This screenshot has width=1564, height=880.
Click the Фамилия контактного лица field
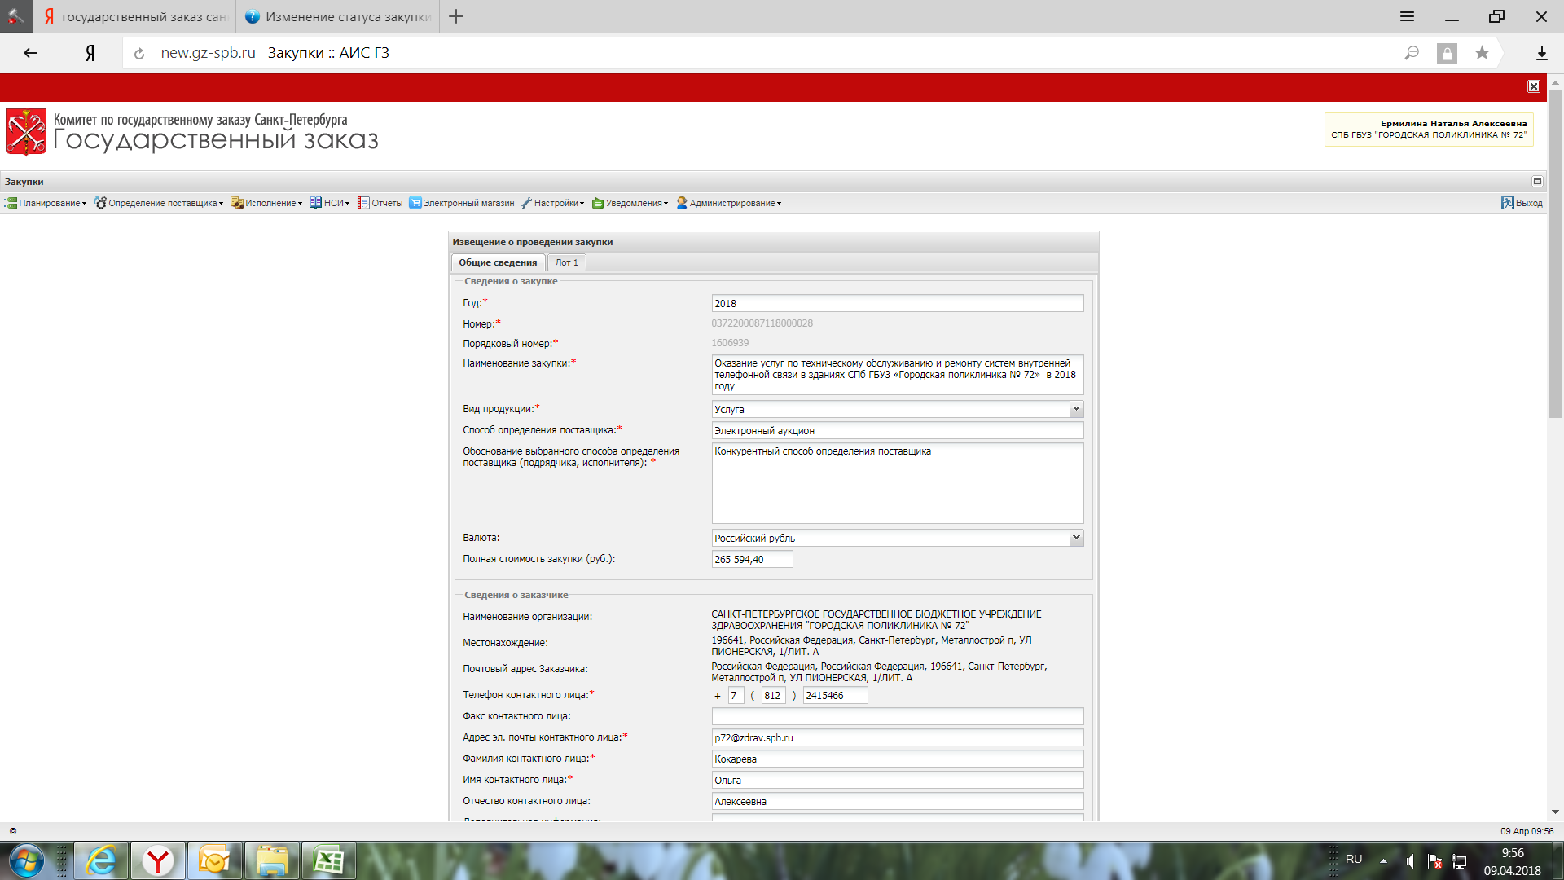click(x=898, y=759)
